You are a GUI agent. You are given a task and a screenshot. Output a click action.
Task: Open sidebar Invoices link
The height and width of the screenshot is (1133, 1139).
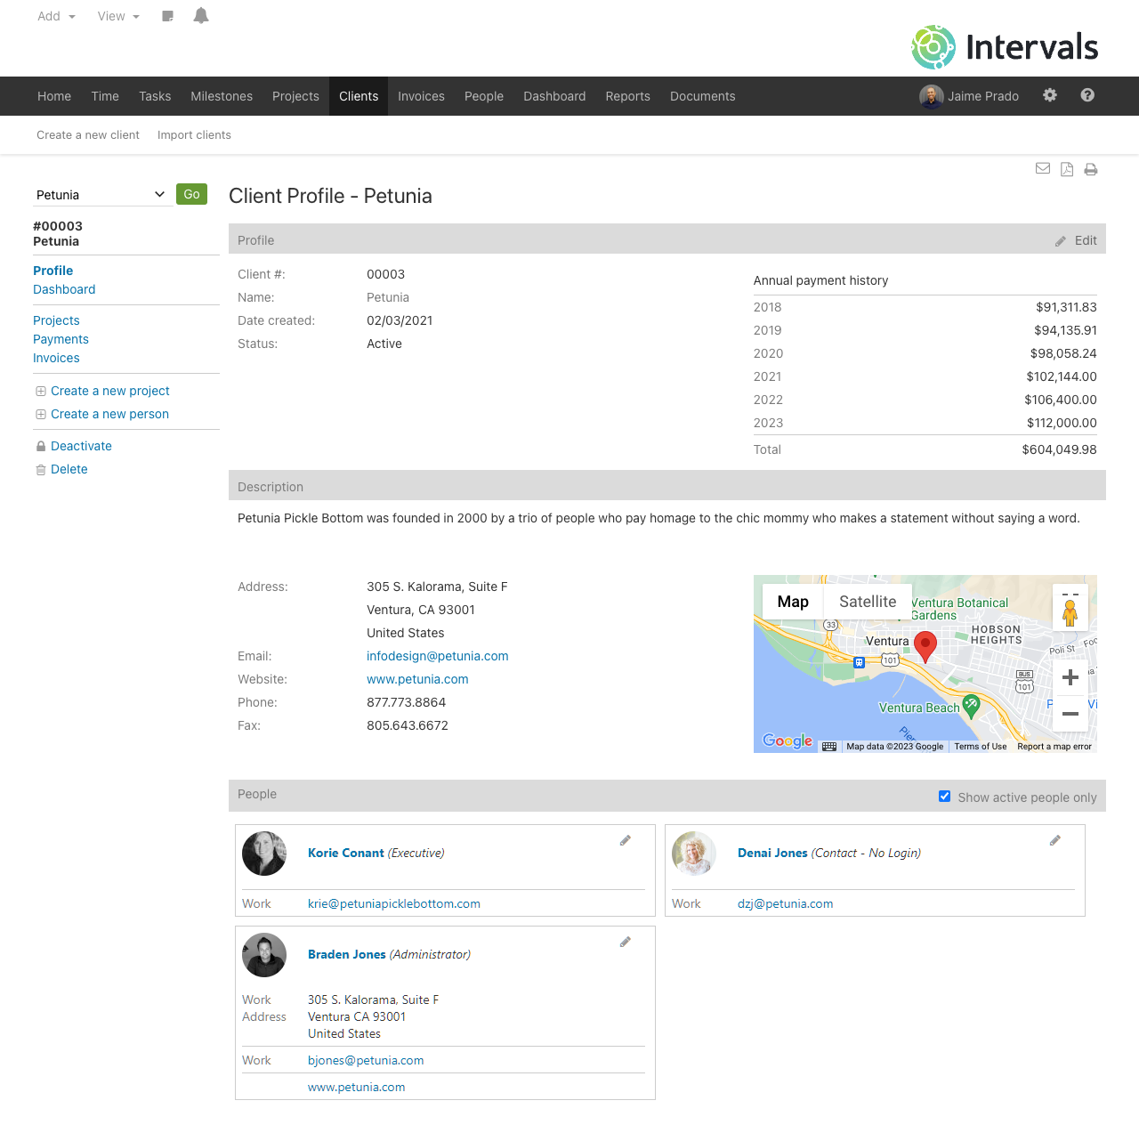(56, 358)
